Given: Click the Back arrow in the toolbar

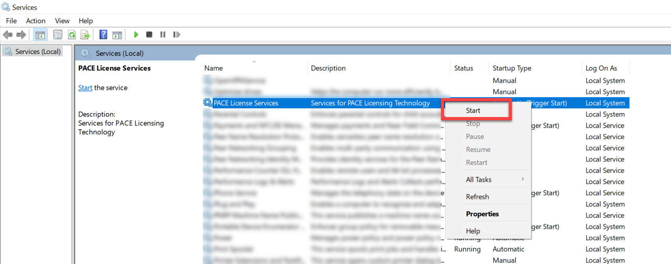Looking at the screenshot, I should [x=7, y=35].
